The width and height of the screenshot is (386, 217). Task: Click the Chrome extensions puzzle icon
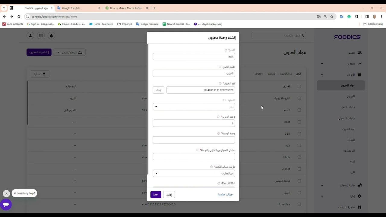pos(356,17)
